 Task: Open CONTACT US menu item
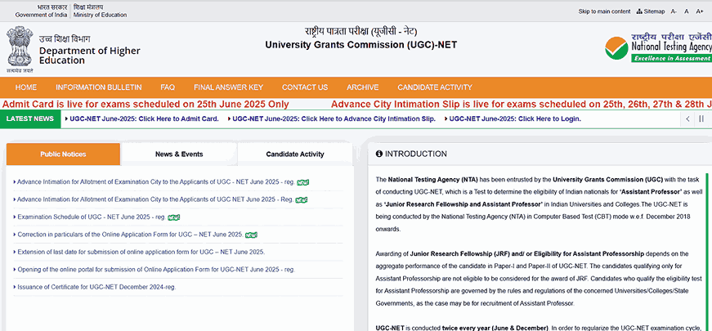coord(305,87)
